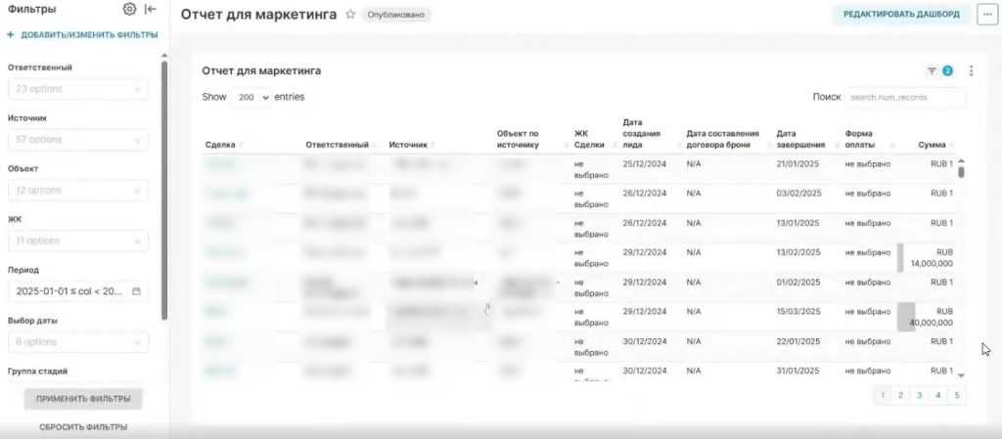Star the dashboard as favorite
The width and height of the screenshot is (1002, 439).
click(x=350, y=15)
